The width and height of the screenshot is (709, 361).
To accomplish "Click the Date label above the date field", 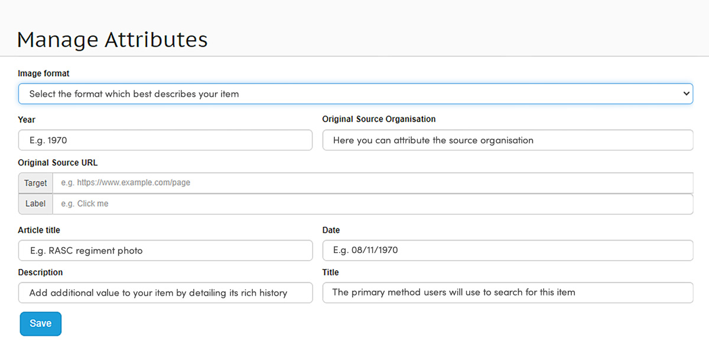I will pyautogui.click(x=331, y=230).
